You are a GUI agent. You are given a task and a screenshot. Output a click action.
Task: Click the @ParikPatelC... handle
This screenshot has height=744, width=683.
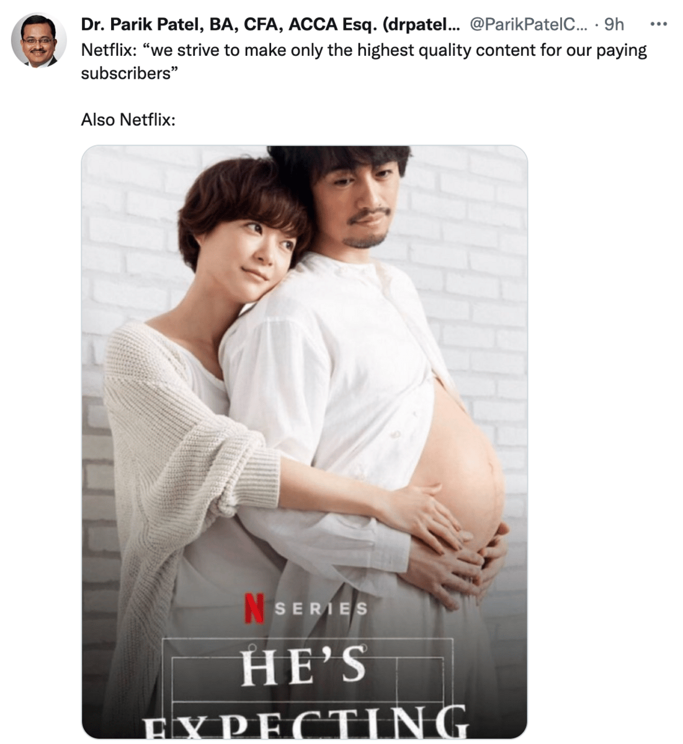coord(528,24)
